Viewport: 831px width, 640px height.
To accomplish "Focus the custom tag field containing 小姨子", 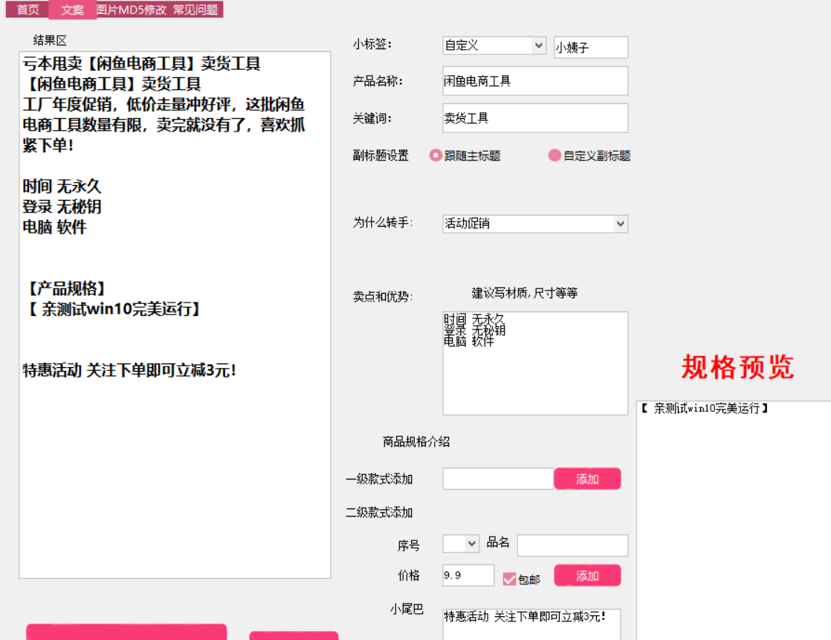I will [x=591, y=47].
